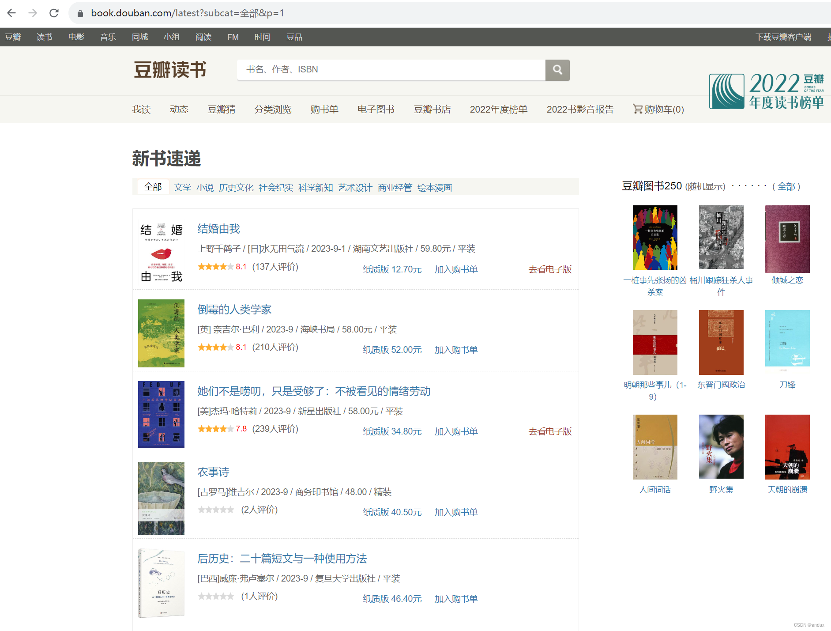Viewport: 831px width, 631px height.
Task: Select the 历史文化 category tab
Action: (x=236, y=188)
